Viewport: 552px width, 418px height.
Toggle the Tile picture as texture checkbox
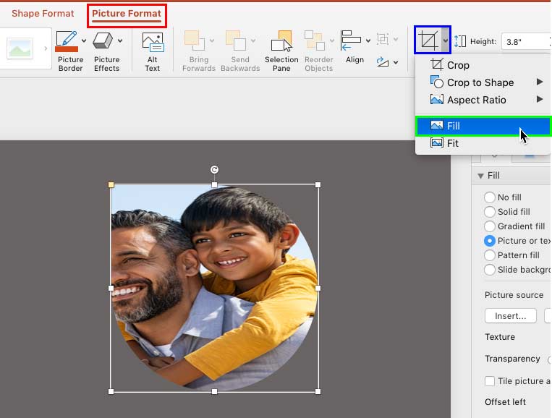(489, 381)
